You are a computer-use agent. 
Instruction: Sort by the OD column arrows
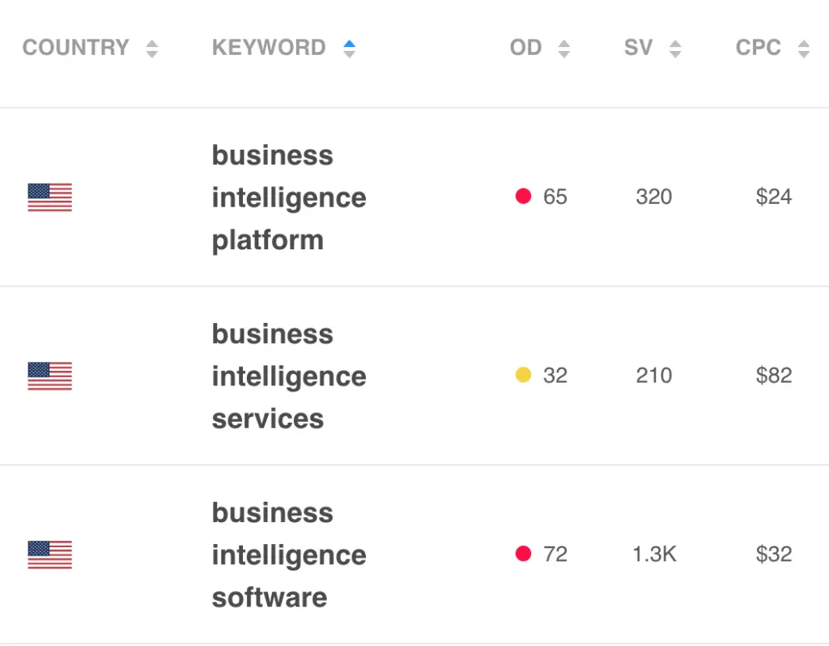click(564, 49)
